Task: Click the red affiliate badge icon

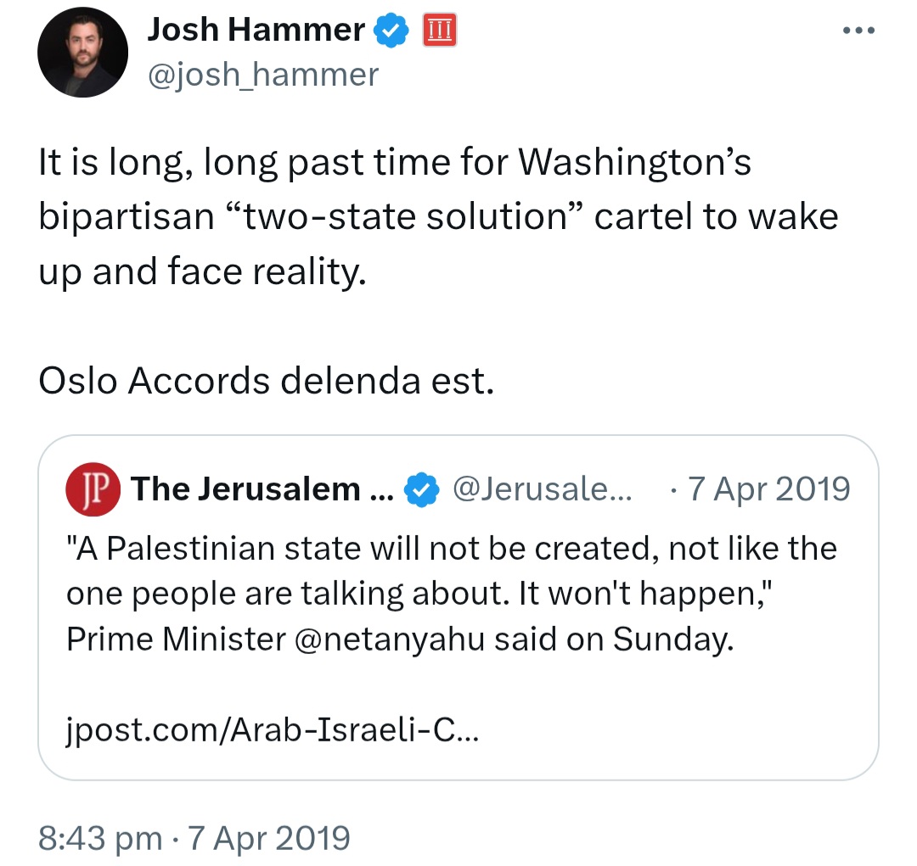Action: click(440, 31)
